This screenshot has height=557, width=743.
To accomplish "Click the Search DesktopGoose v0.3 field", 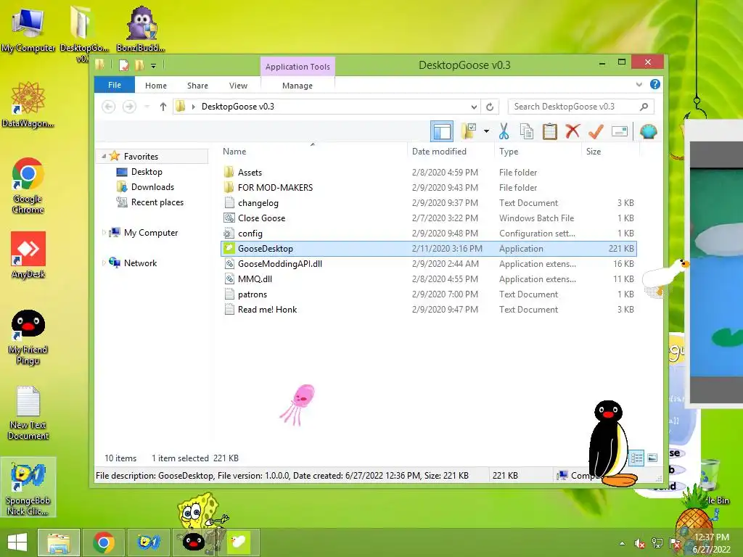I will tap(580, 107).
